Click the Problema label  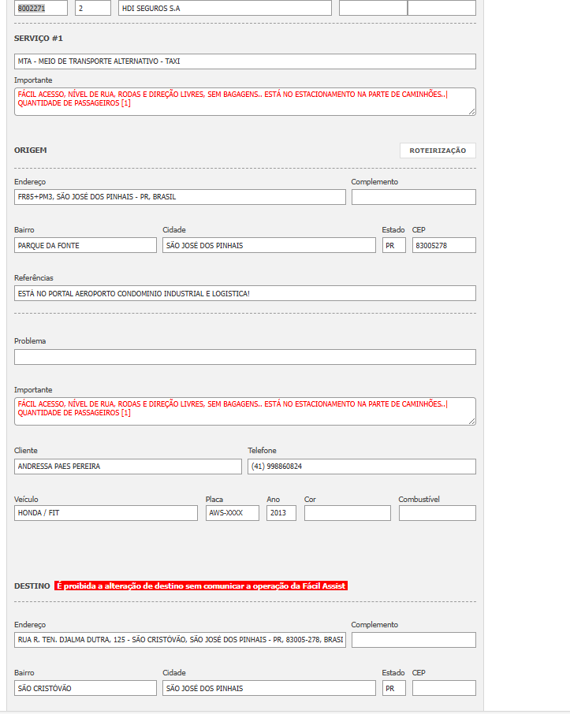click(30, 341)
